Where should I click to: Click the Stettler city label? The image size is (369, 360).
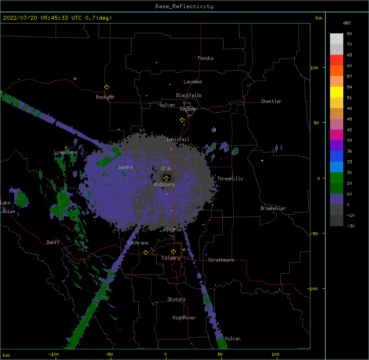(x=271, y=101)
